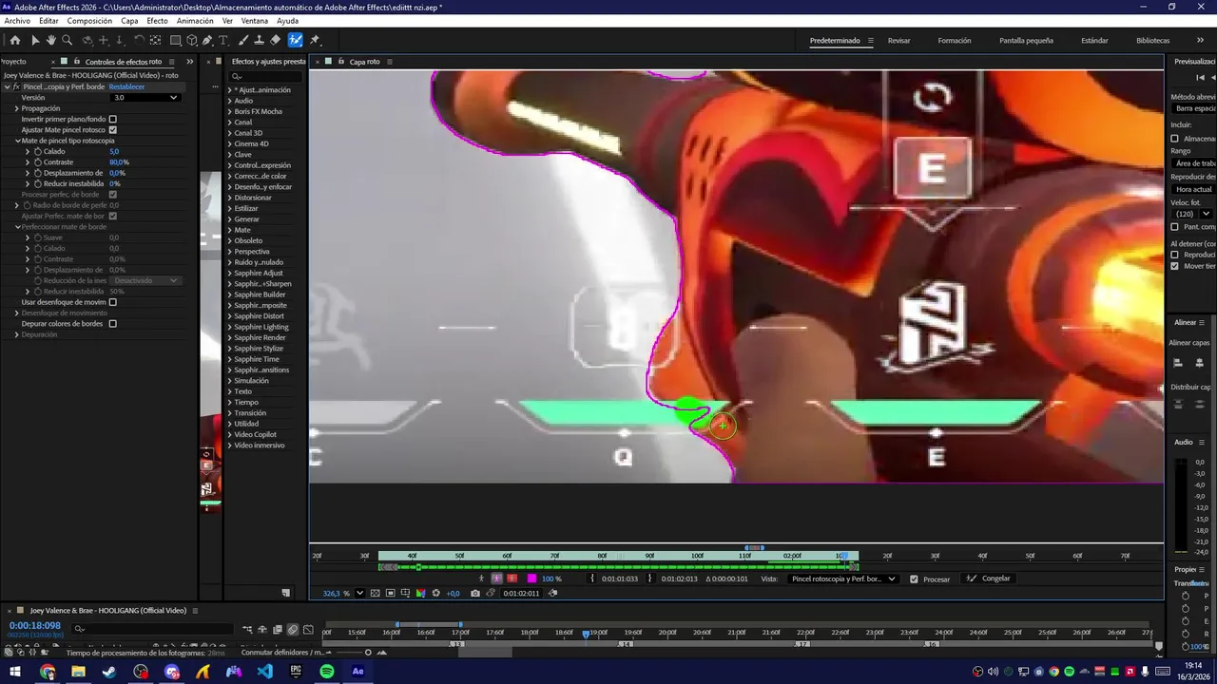The height and width of the screenshot is (684, 1217).
Task: Open the Graph Editor icon in timeline
Action: pyautogui.click(x=308, y=629)
